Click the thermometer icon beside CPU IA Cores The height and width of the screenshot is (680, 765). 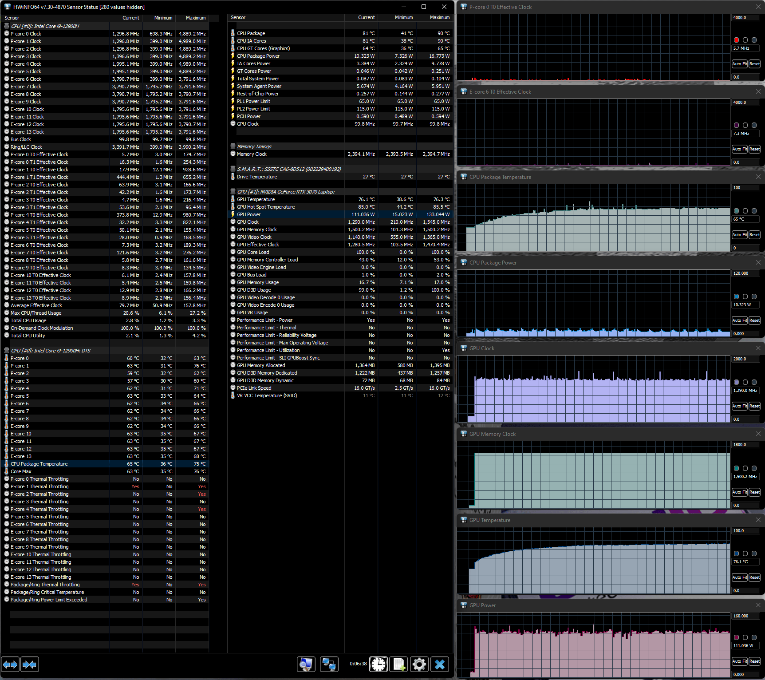coord(233,41)
